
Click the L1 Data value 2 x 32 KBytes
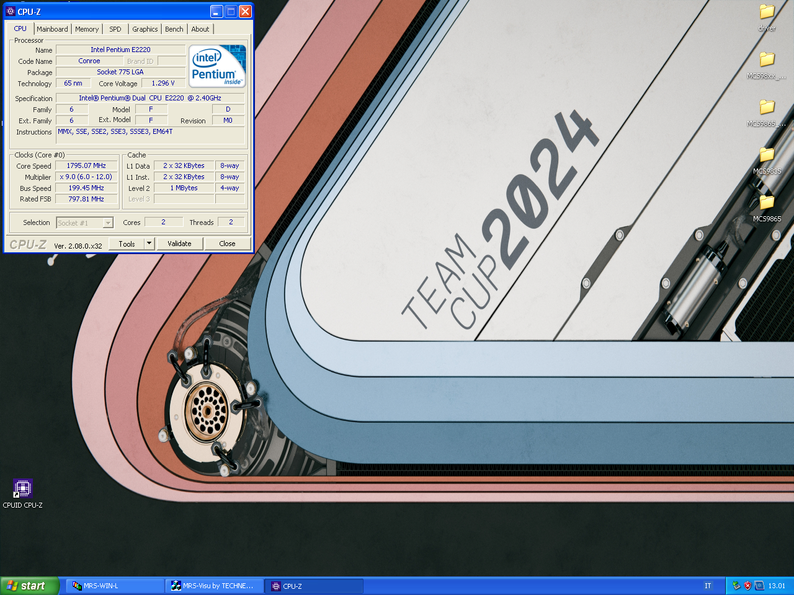(x=184, y=165)
